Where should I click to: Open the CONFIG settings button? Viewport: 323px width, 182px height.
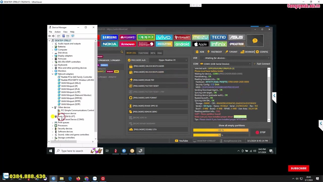pyautogui.click(x=262, y=52)
